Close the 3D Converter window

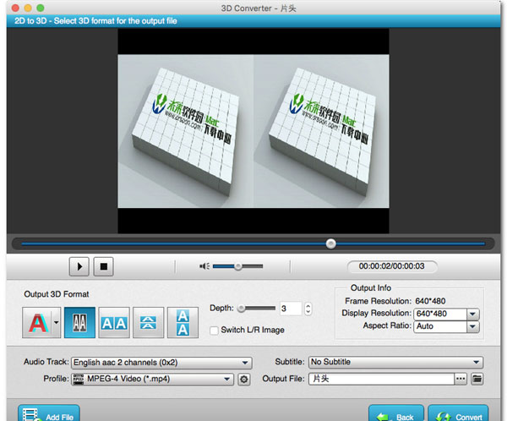coord(15,8)
